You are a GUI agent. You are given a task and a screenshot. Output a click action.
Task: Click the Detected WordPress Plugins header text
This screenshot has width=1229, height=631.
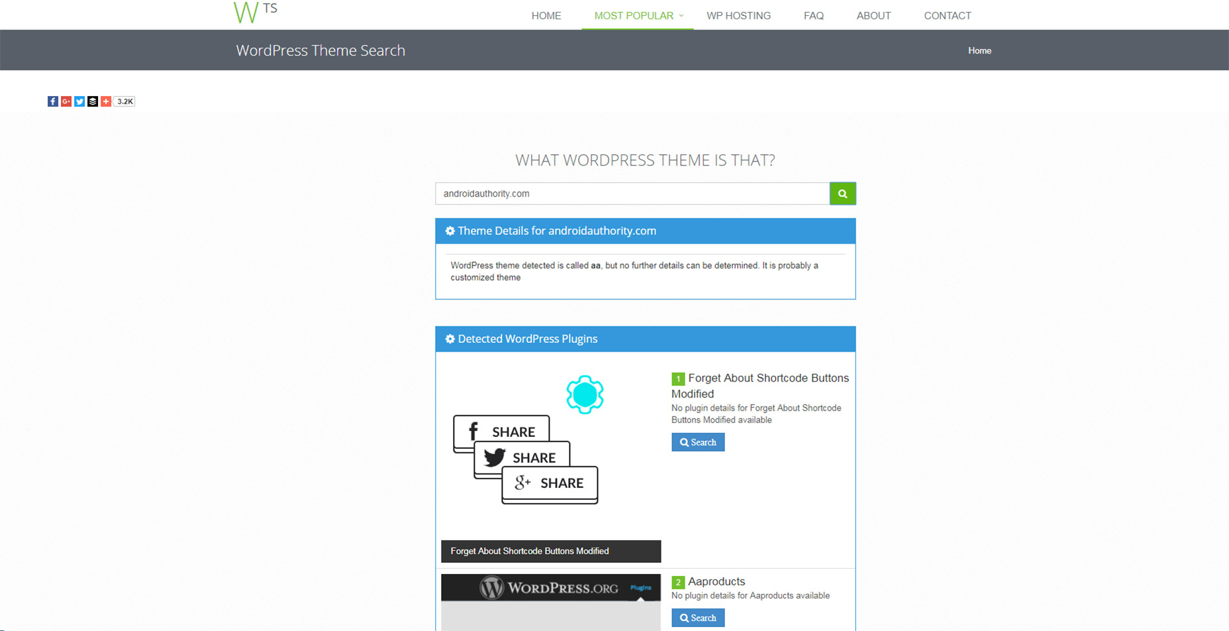tap(528, 339)
